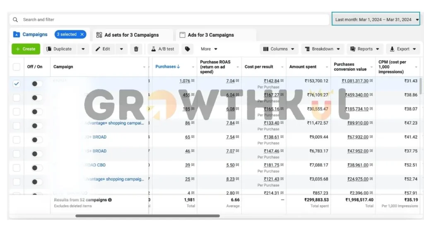Open the date range dropdown for Last month
Image resolution: width=424 pixels, height=238 pixels.
(x=376, y=19)
